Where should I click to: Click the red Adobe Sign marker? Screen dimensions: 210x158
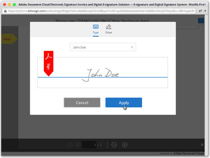[49, 64]
